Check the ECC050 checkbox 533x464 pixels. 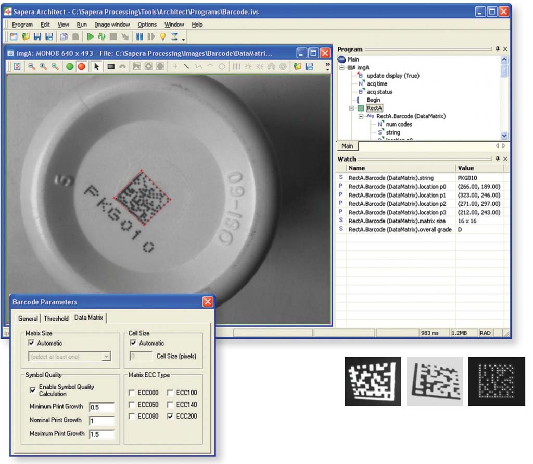pos(132,405)
